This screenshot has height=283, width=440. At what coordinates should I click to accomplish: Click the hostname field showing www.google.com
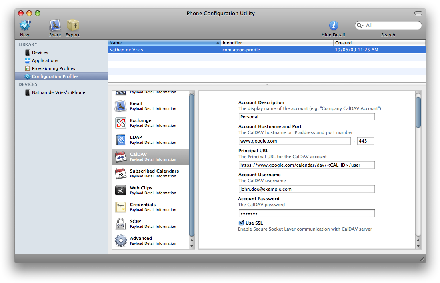[295, 141]
